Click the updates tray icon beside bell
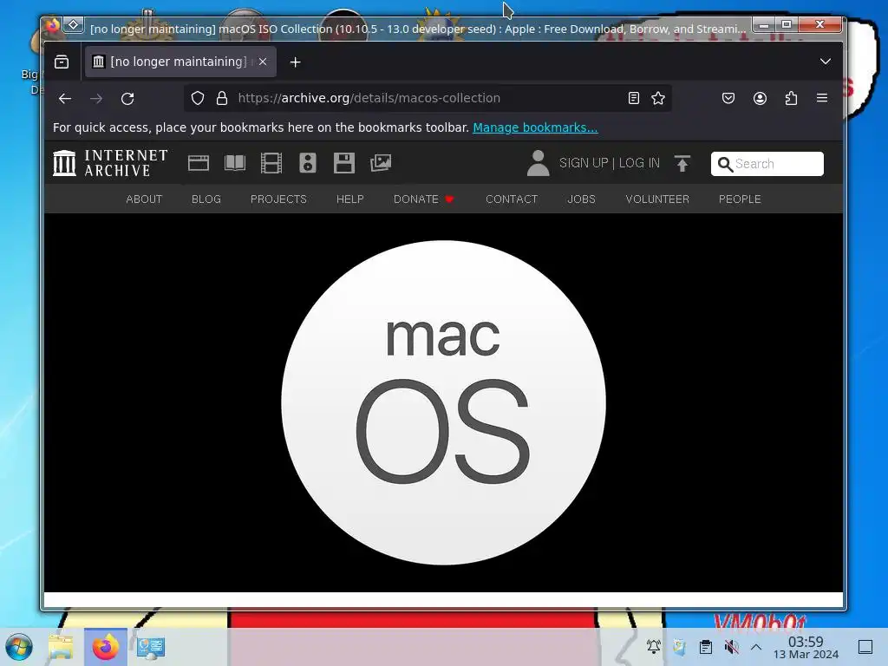 point(680,646)
